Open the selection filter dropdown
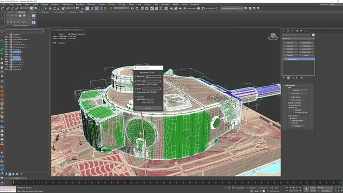The height and width of the screenshot is (193, 343). [25, 9]
